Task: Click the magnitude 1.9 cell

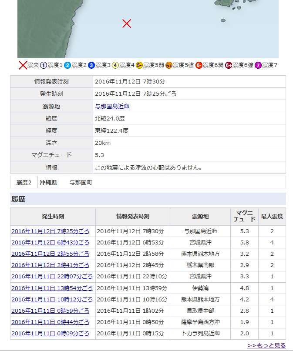Action: coord(244,322)
